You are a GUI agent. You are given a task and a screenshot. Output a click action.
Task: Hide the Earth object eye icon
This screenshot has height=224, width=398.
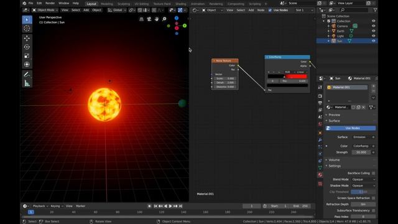coord(373,30)
